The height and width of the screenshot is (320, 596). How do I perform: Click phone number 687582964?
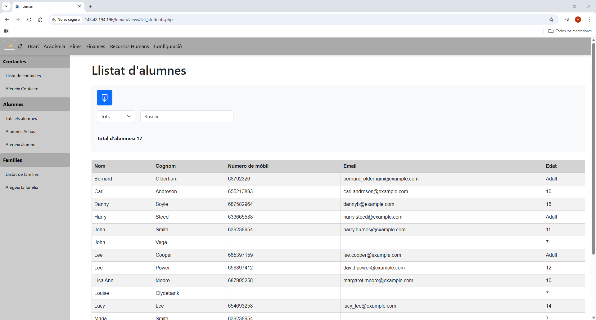pos(240,204)
